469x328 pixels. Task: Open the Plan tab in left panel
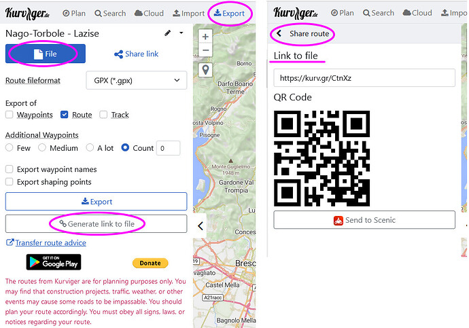74,14
